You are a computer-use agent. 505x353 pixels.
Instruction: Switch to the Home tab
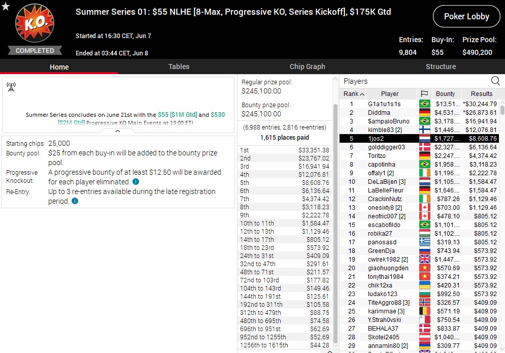(59, 67)
